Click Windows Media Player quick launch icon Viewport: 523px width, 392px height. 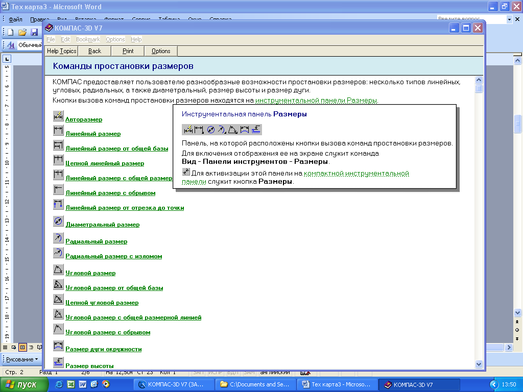(106, 384)
